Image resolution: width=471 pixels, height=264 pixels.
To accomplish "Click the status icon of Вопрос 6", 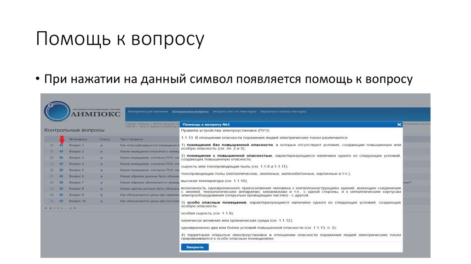I will [101, 176].
